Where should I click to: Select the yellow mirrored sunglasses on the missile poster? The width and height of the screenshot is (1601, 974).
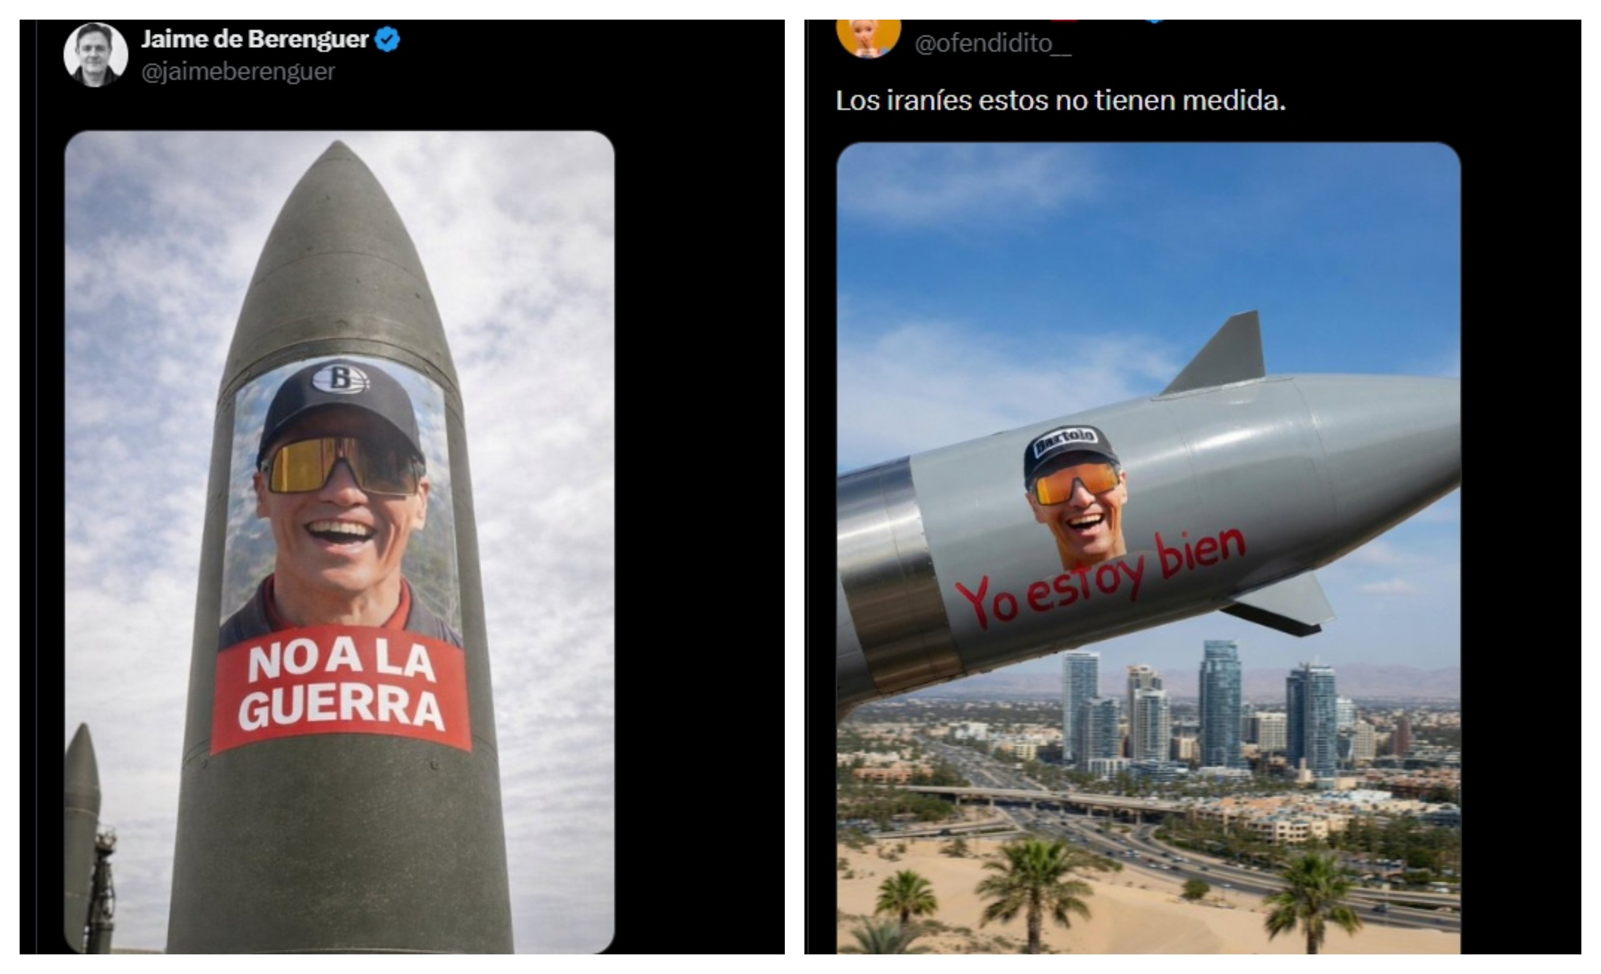click(342, 465)
